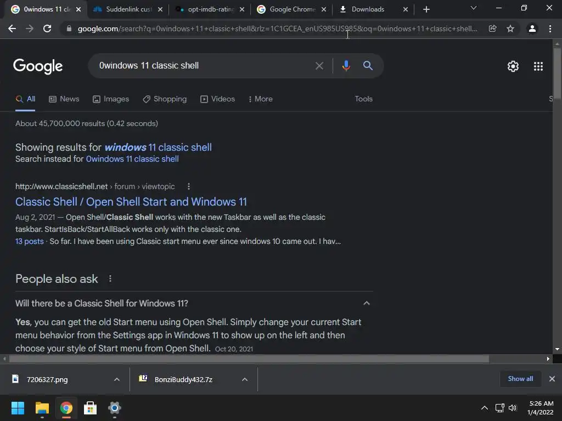Image resolution: width=562 pixels, height=421 pixels.
Task: Click the windows 11 classic shell correction
Action: coord(158,147)
